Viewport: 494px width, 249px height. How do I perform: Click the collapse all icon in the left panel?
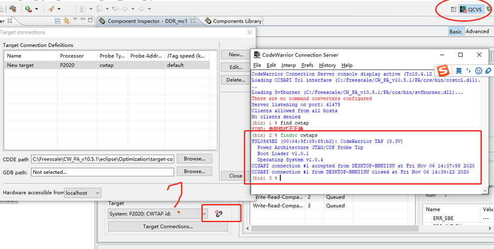[x=58, y=21]
